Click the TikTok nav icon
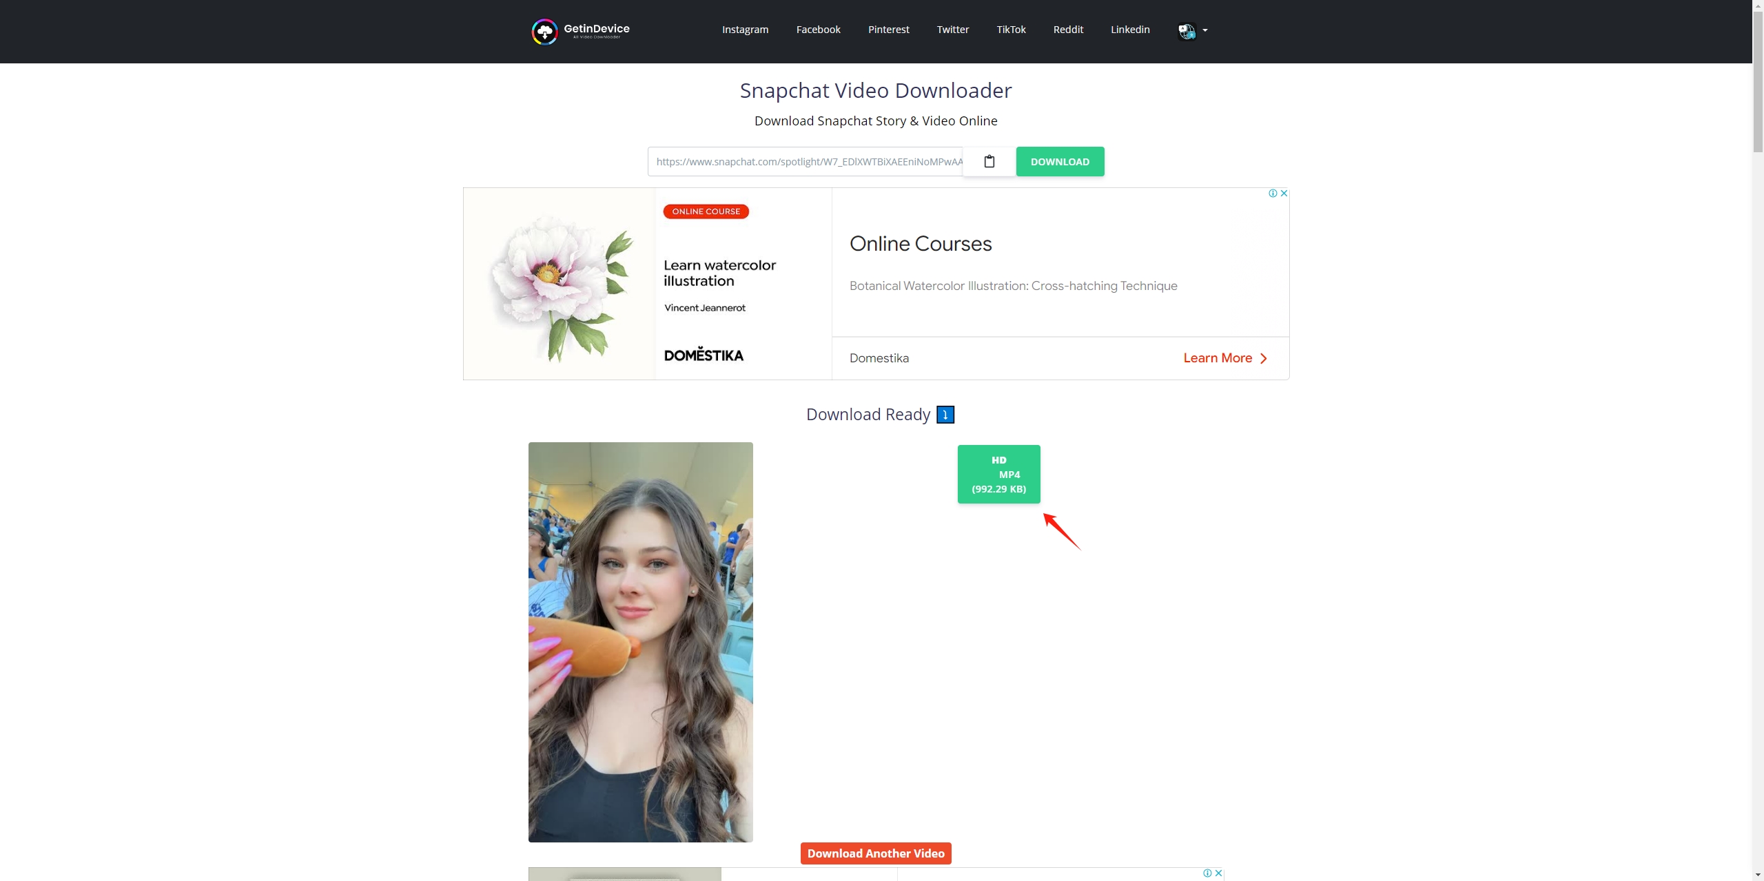The height and width of the screenshot is (881, 1764). pyautogui.click(x=1012, y=30)
